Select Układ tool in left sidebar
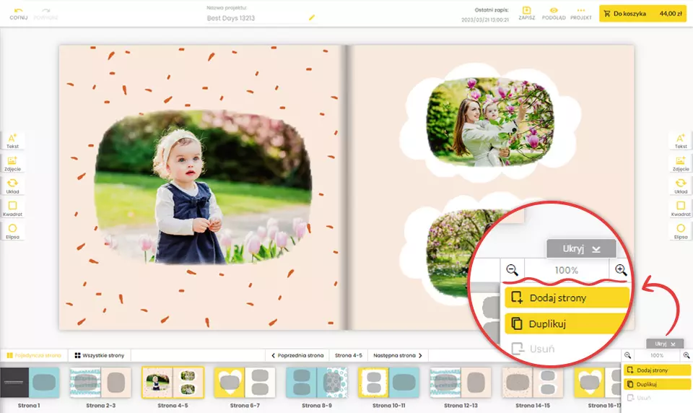 coord(12,186)
